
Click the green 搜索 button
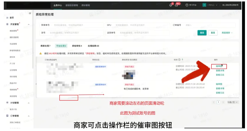click(x=202, y=33)
